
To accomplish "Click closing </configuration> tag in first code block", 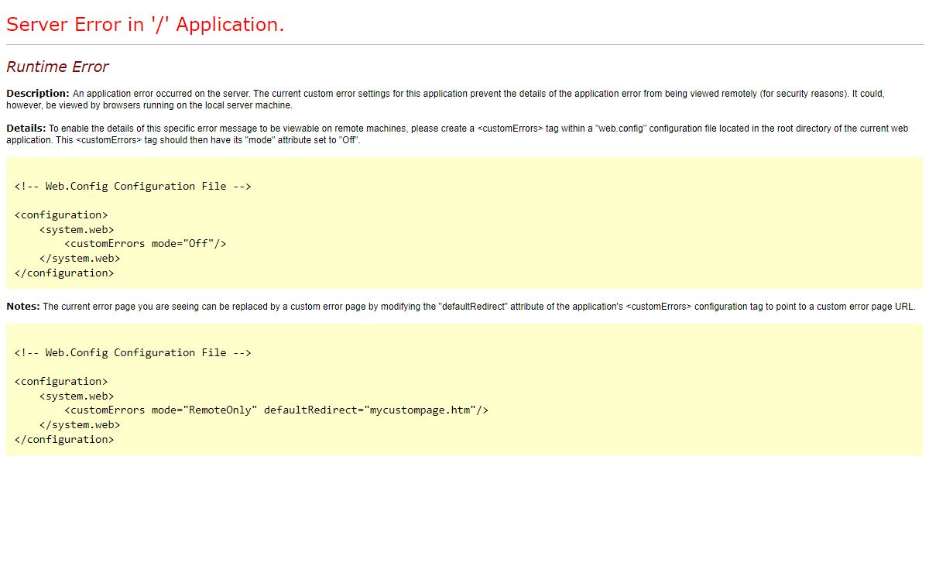I will [64, 273].
